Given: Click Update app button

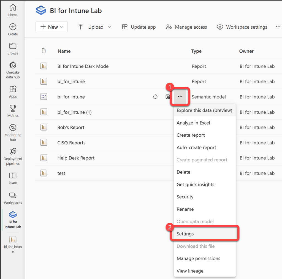Looking at the screenshot, I should [x=139, y=27].
